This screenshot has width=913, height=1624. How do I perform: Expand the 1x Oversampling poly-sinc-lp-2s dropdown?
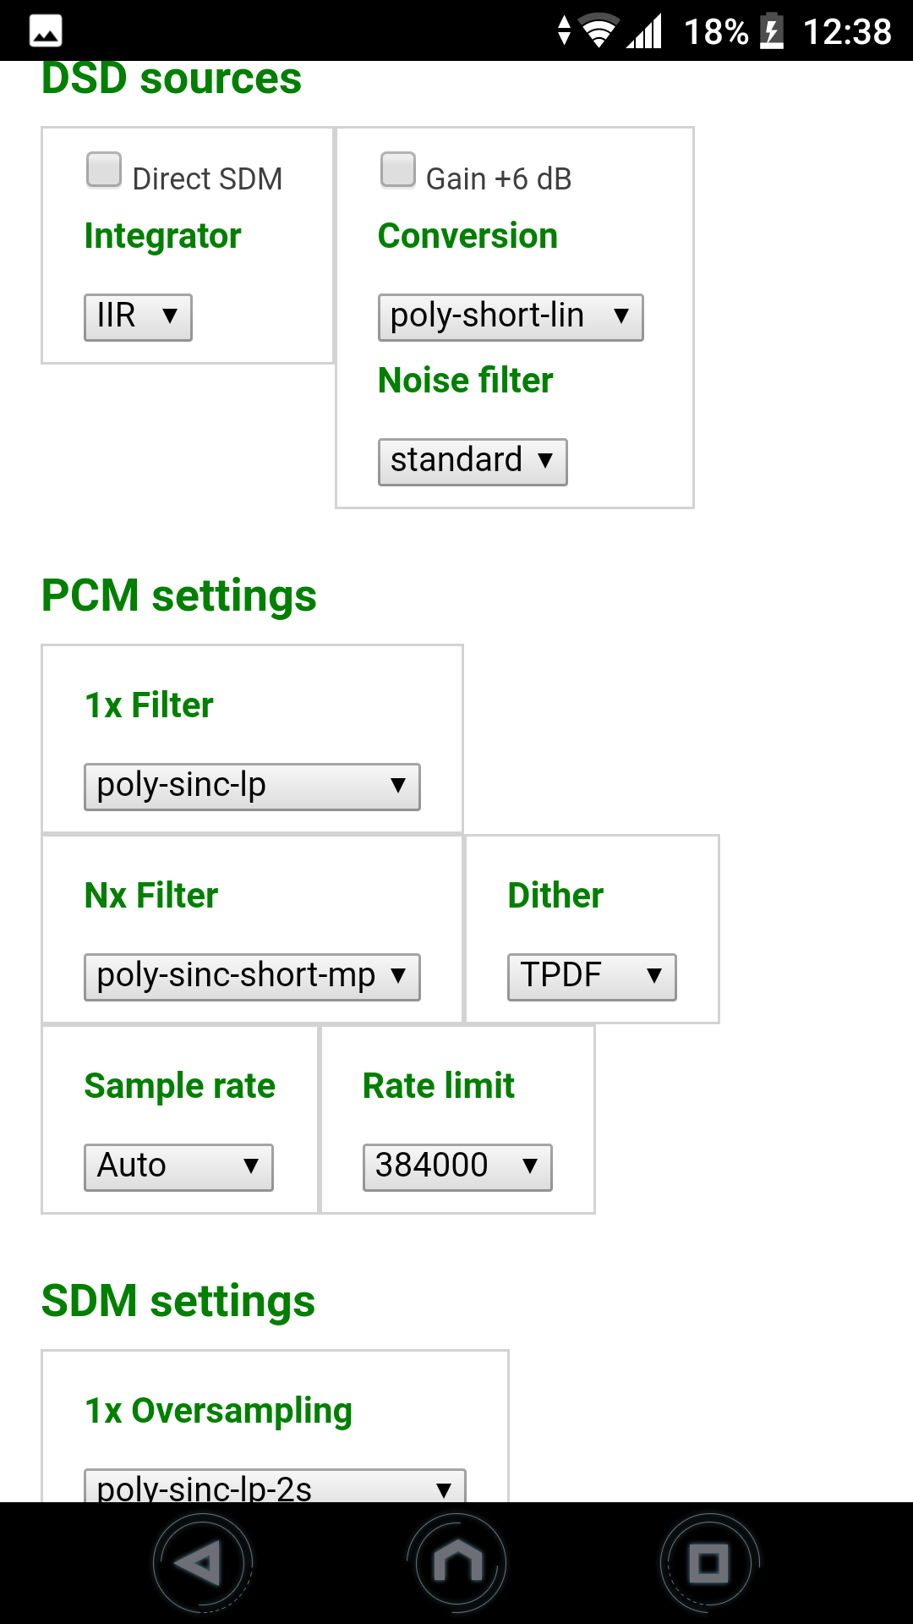[x=275, y=1487]
